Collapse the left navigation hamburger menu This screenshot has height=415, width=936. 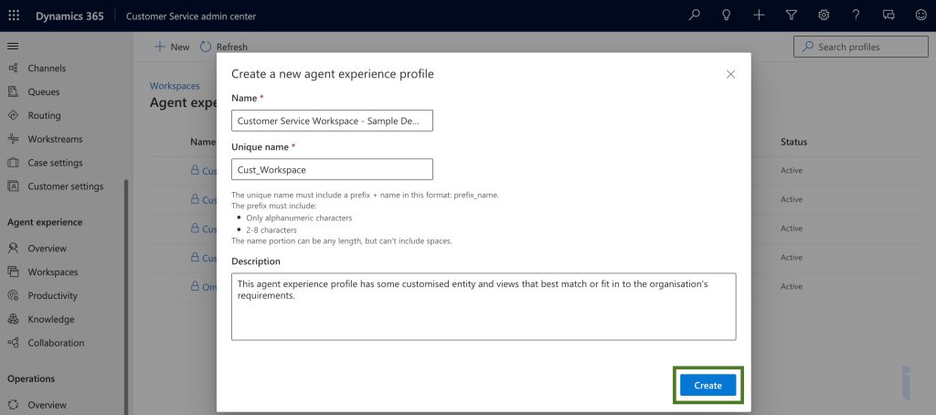pos(14,46)
